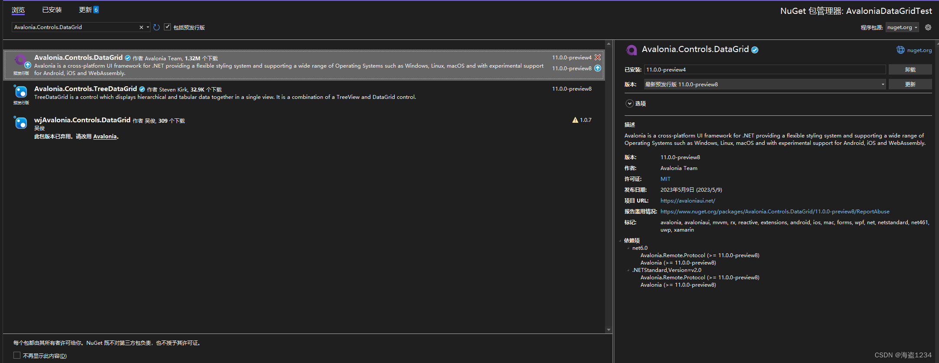Select the Avalonia.Controls.TreeDataGrid package icon
The height and width of the screenshot is (363, 939).
(21, 92)
